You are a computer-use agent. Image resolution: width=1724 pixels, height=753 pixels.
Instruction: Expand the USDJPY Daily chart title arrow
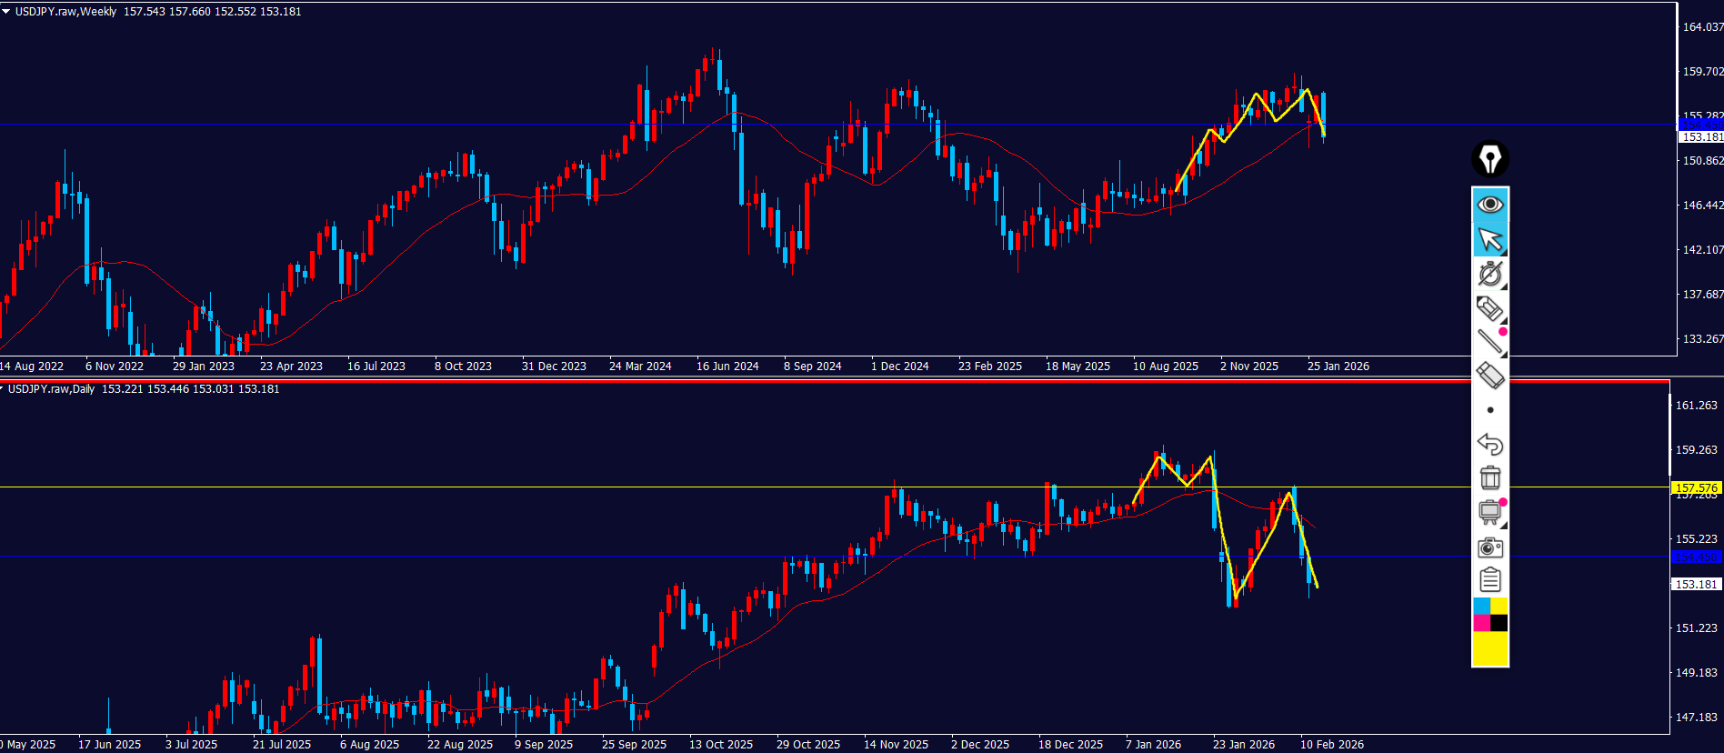tap(3, 389)
